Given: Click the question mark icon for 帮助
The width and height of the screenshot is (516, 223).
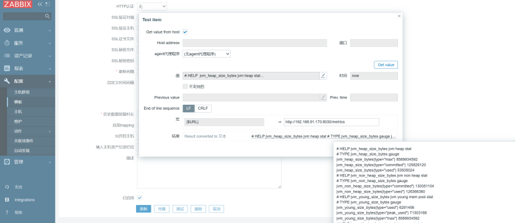Looking at the screenshot, I should tap(7, 212).
